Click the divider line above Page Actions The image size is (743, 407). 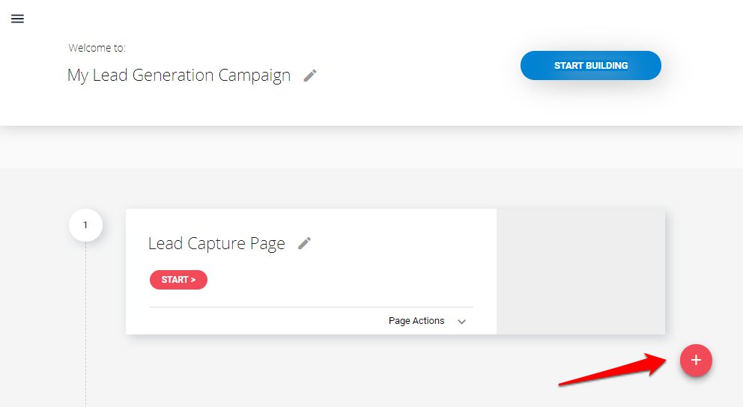tap(312, 307)
